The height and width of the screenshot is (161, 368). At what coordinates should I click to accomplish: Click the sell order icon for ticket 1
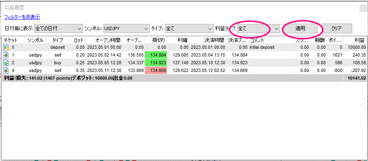tap(6, 55)
